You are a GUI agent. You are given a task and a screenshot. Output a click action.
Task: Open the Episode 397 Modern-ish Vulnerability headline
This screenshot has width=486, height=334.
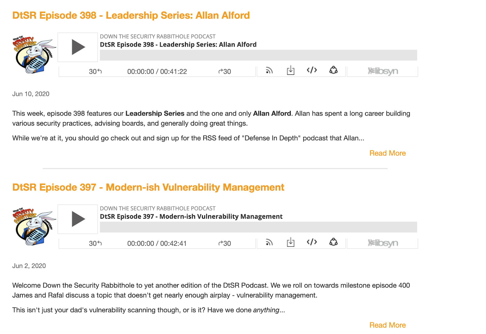coord(148,187)
